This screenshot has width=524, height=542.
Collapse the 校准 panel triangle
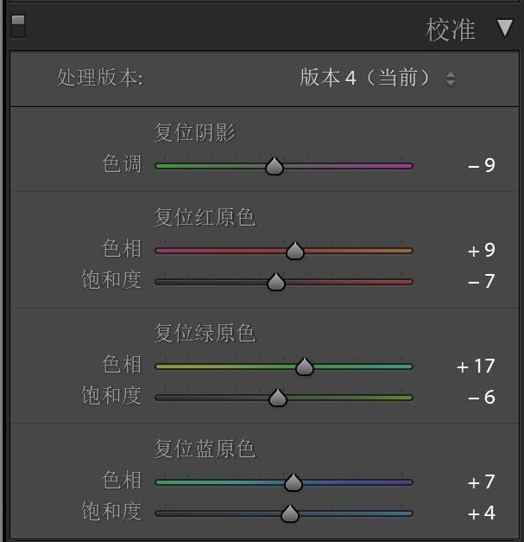coord(505,29)
